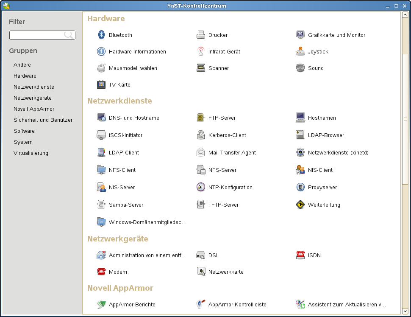Select the Sicherheit und Benutzer group
Viewport: 411px width, 317px height.
(x=43, y=120)
